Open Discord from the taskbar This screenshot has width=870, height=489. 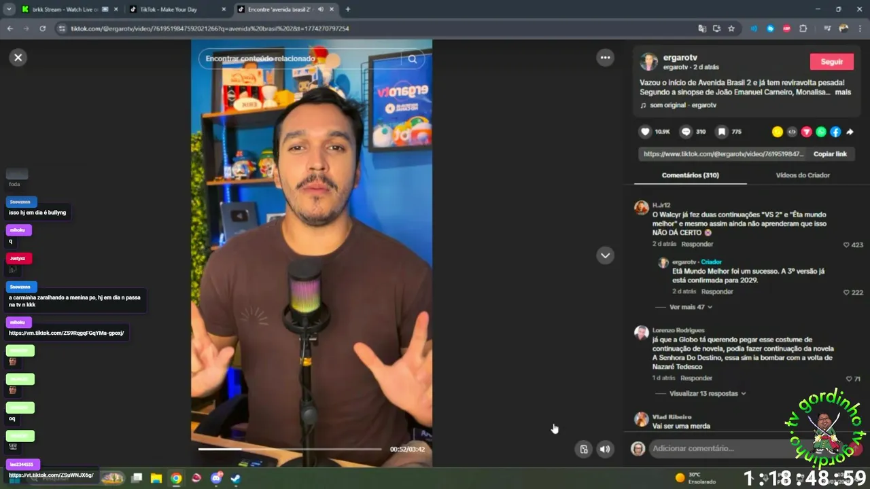click(x=217, y=478)
